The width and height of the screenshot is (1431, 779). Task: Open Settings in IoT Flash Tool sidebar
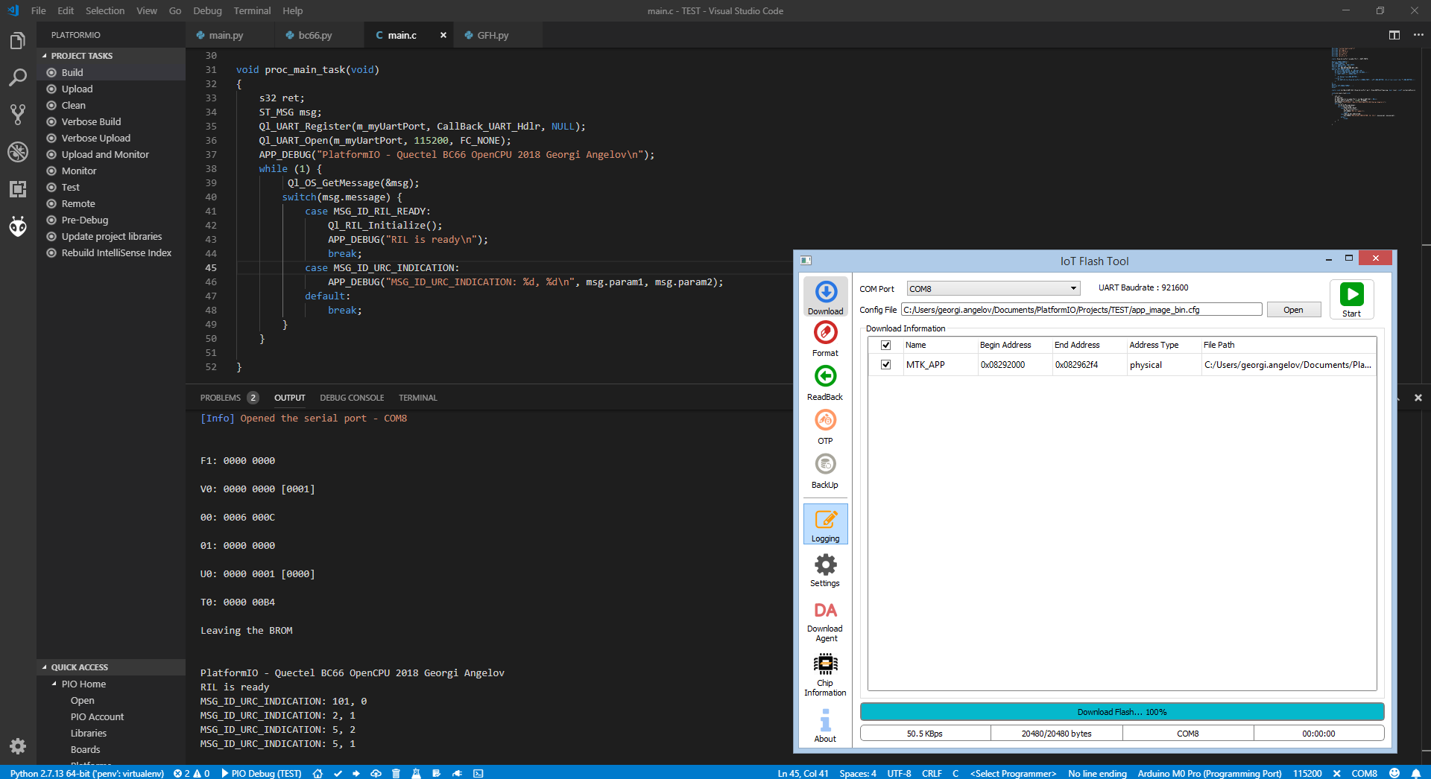click(x=825, y=570)
